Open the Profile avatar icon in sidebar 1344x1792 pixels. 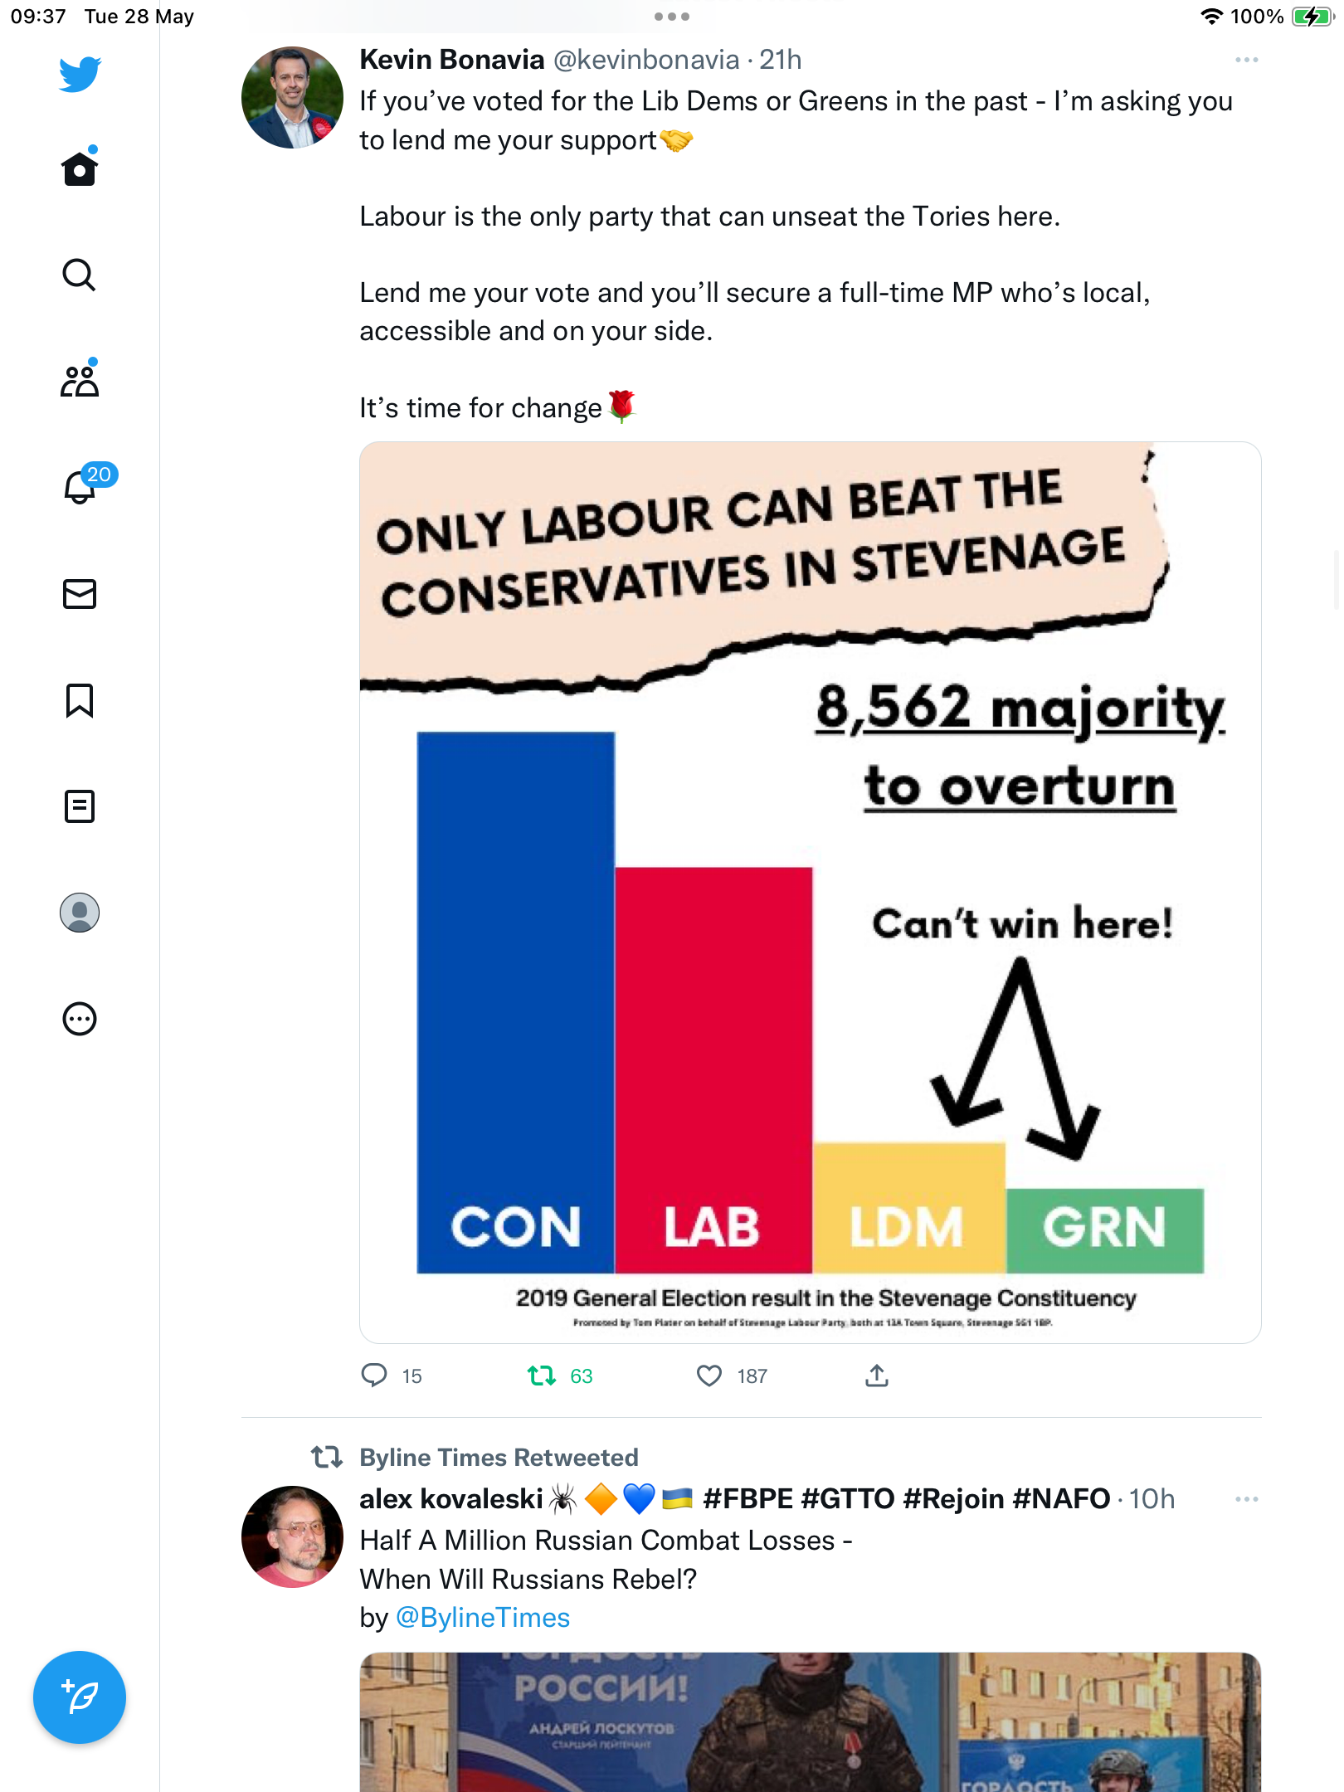point(80,913)
